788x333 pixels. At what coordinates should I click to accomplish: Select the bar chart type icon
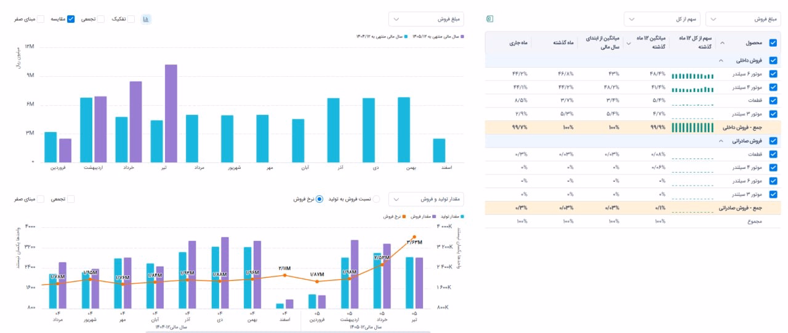tap(147, 19)
